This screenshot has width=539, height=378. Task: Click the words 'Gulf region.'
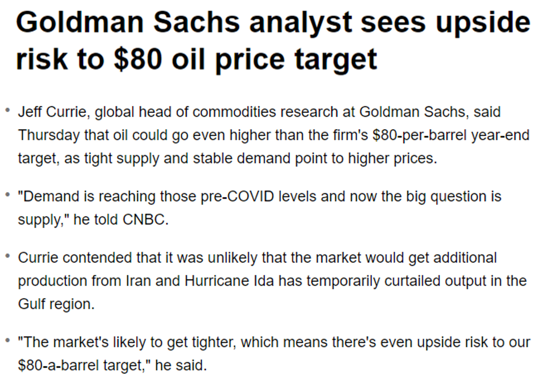click(56, 304)
